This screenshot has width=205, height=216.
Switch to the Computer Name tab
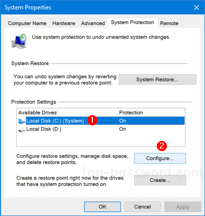click(x=27, y=23)
